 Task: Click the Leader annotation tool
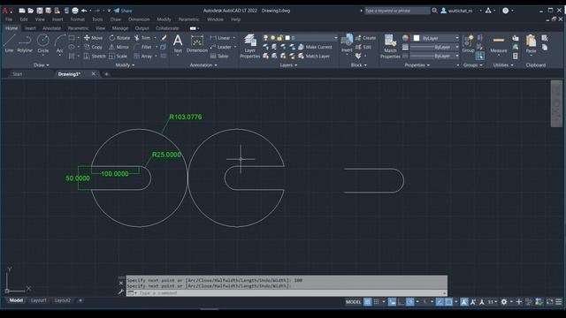click(220, 47)
